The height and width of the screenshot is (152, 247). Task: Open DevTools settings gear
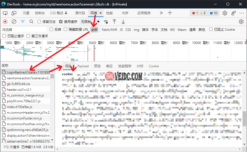point(225,13)
